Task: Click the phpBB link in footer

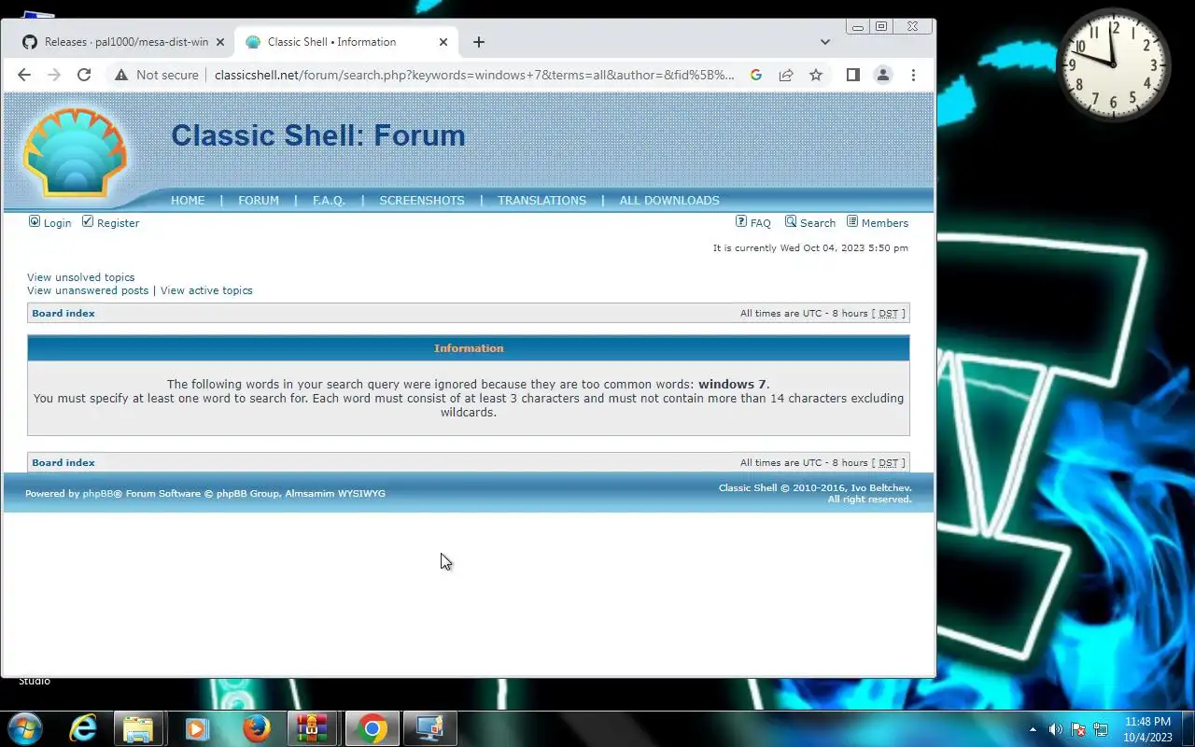Action: coord(98,494)
